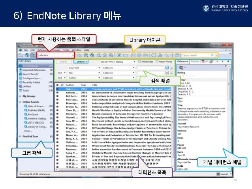Viewport: 252px width, 189px height.
Task: Click the Options button
Action: pyautogui.click(x=81, y=62)
